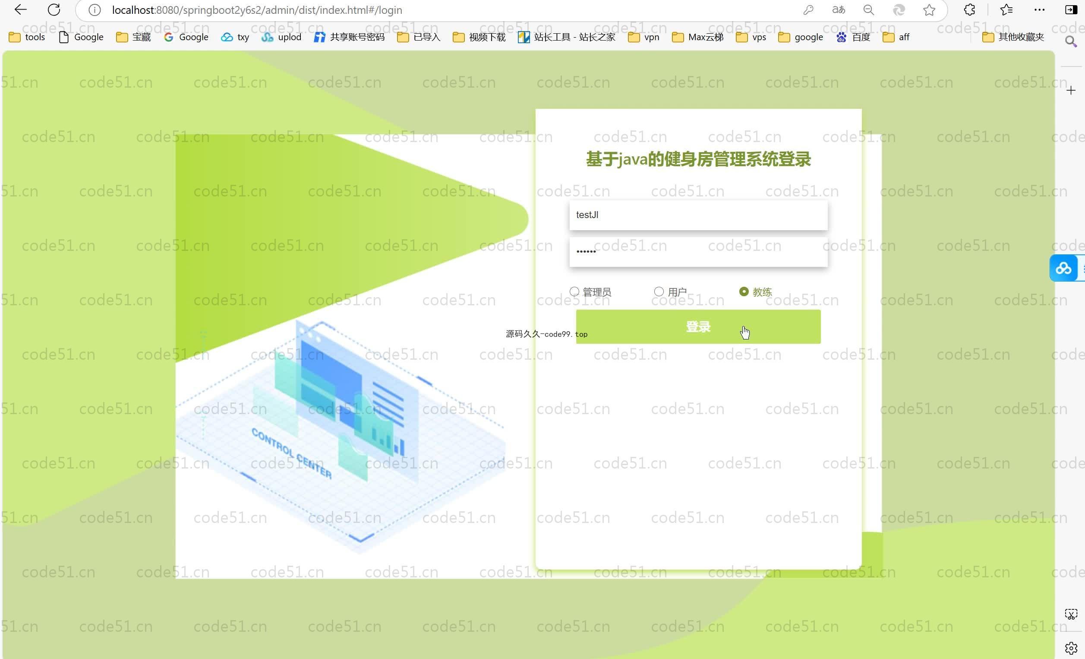1085x659 pixels.
Task: Toggle the browser sidebar panel icon
Action: point(1071,10)
